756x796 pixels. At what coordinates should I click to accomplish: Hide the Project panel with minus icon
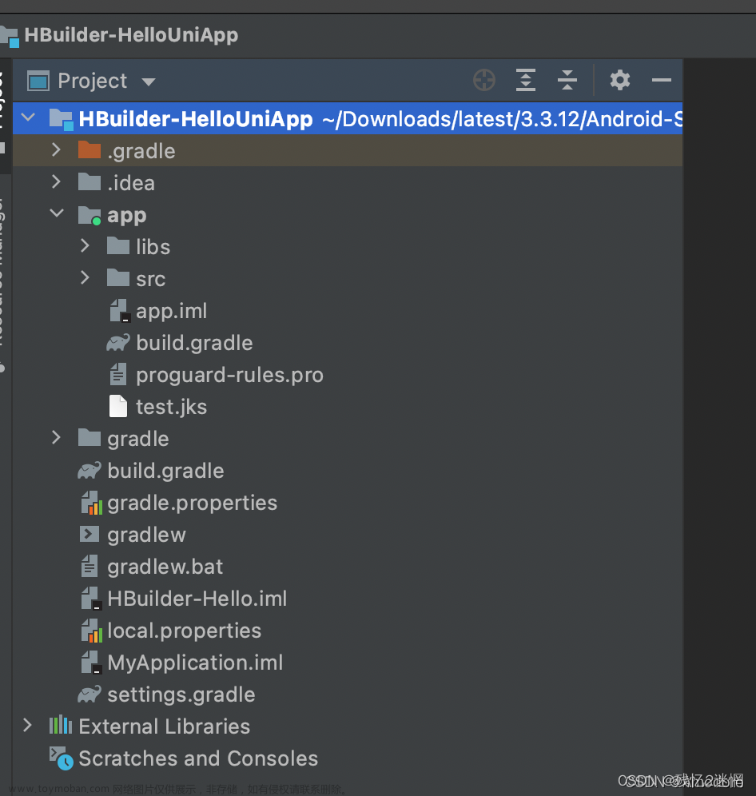(x=661, y=80)
